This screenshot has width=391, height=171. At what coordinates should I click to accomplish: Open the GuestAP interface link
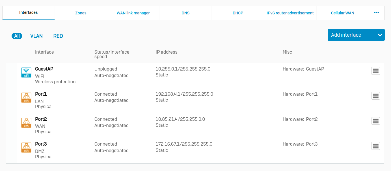(44, 69)
